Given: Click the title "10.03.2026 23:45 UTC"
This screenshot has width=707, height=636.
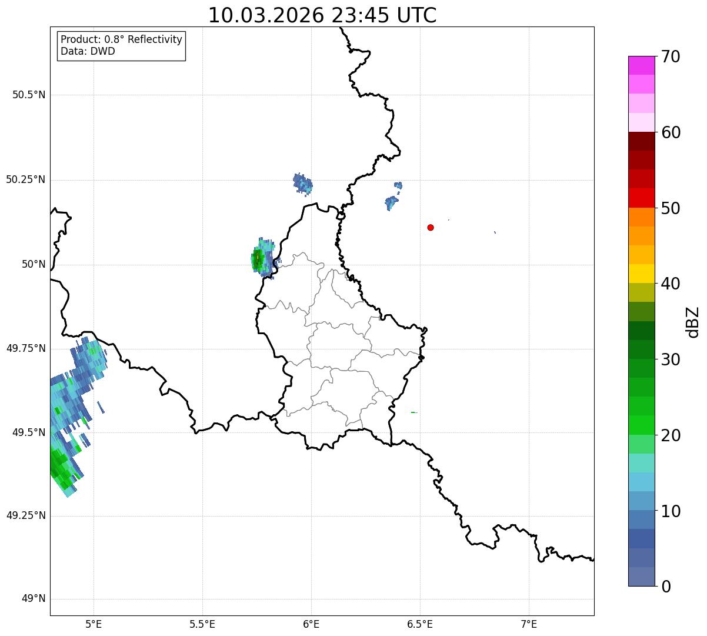Looking at the screenshot, I should click(322, 15).
